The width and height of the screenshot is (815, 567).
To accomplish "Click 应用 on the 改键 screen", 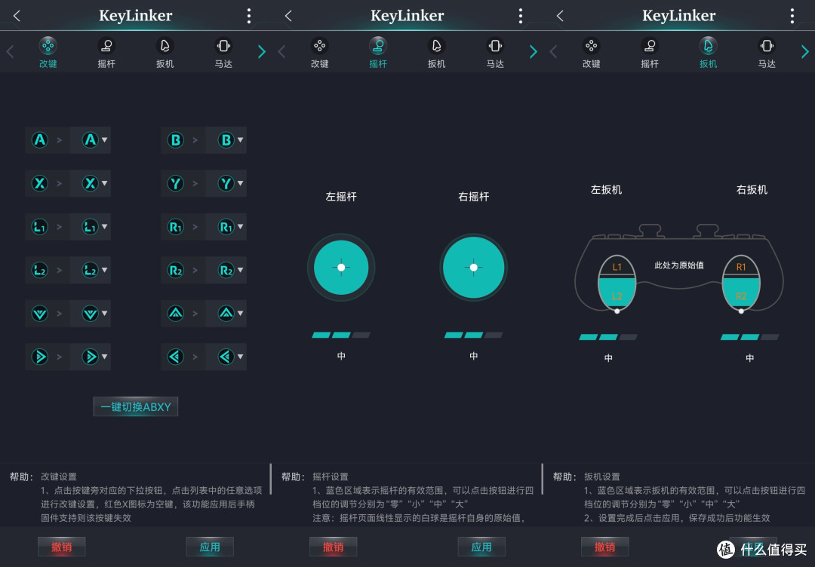I will (210, 547).
